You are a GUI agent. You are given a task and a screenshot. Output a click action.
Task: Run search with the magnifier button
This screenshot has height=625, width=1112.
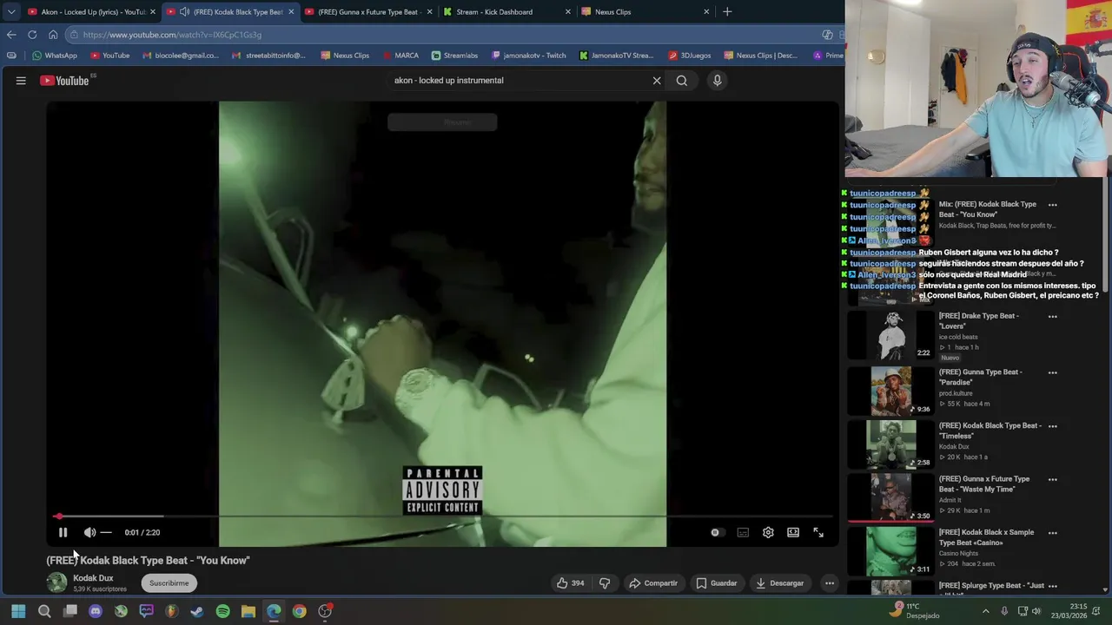pyautogui.click(x=682, y=80)
